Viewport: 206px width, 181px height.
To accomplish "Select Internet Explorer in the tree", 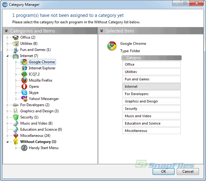I will point(42,68).
